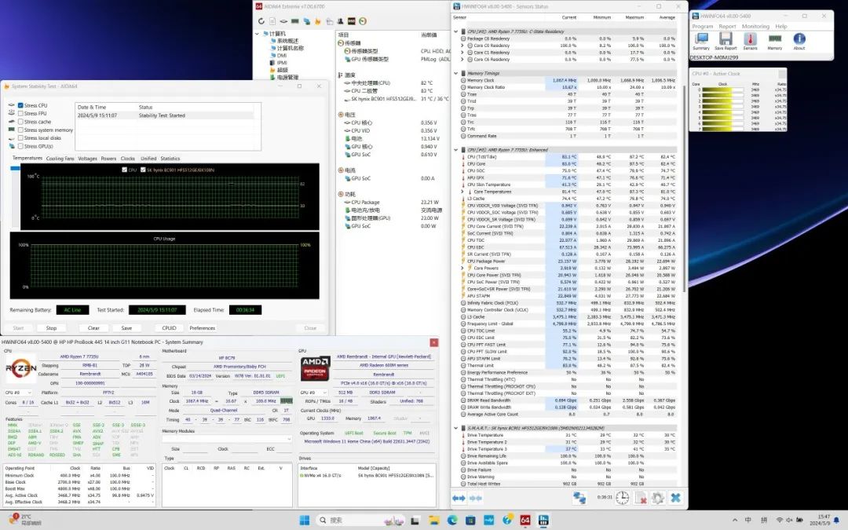Uncheck the Stress CPU checkbox
This screenshot has width=848, height=530.
[x=20, y=105]
